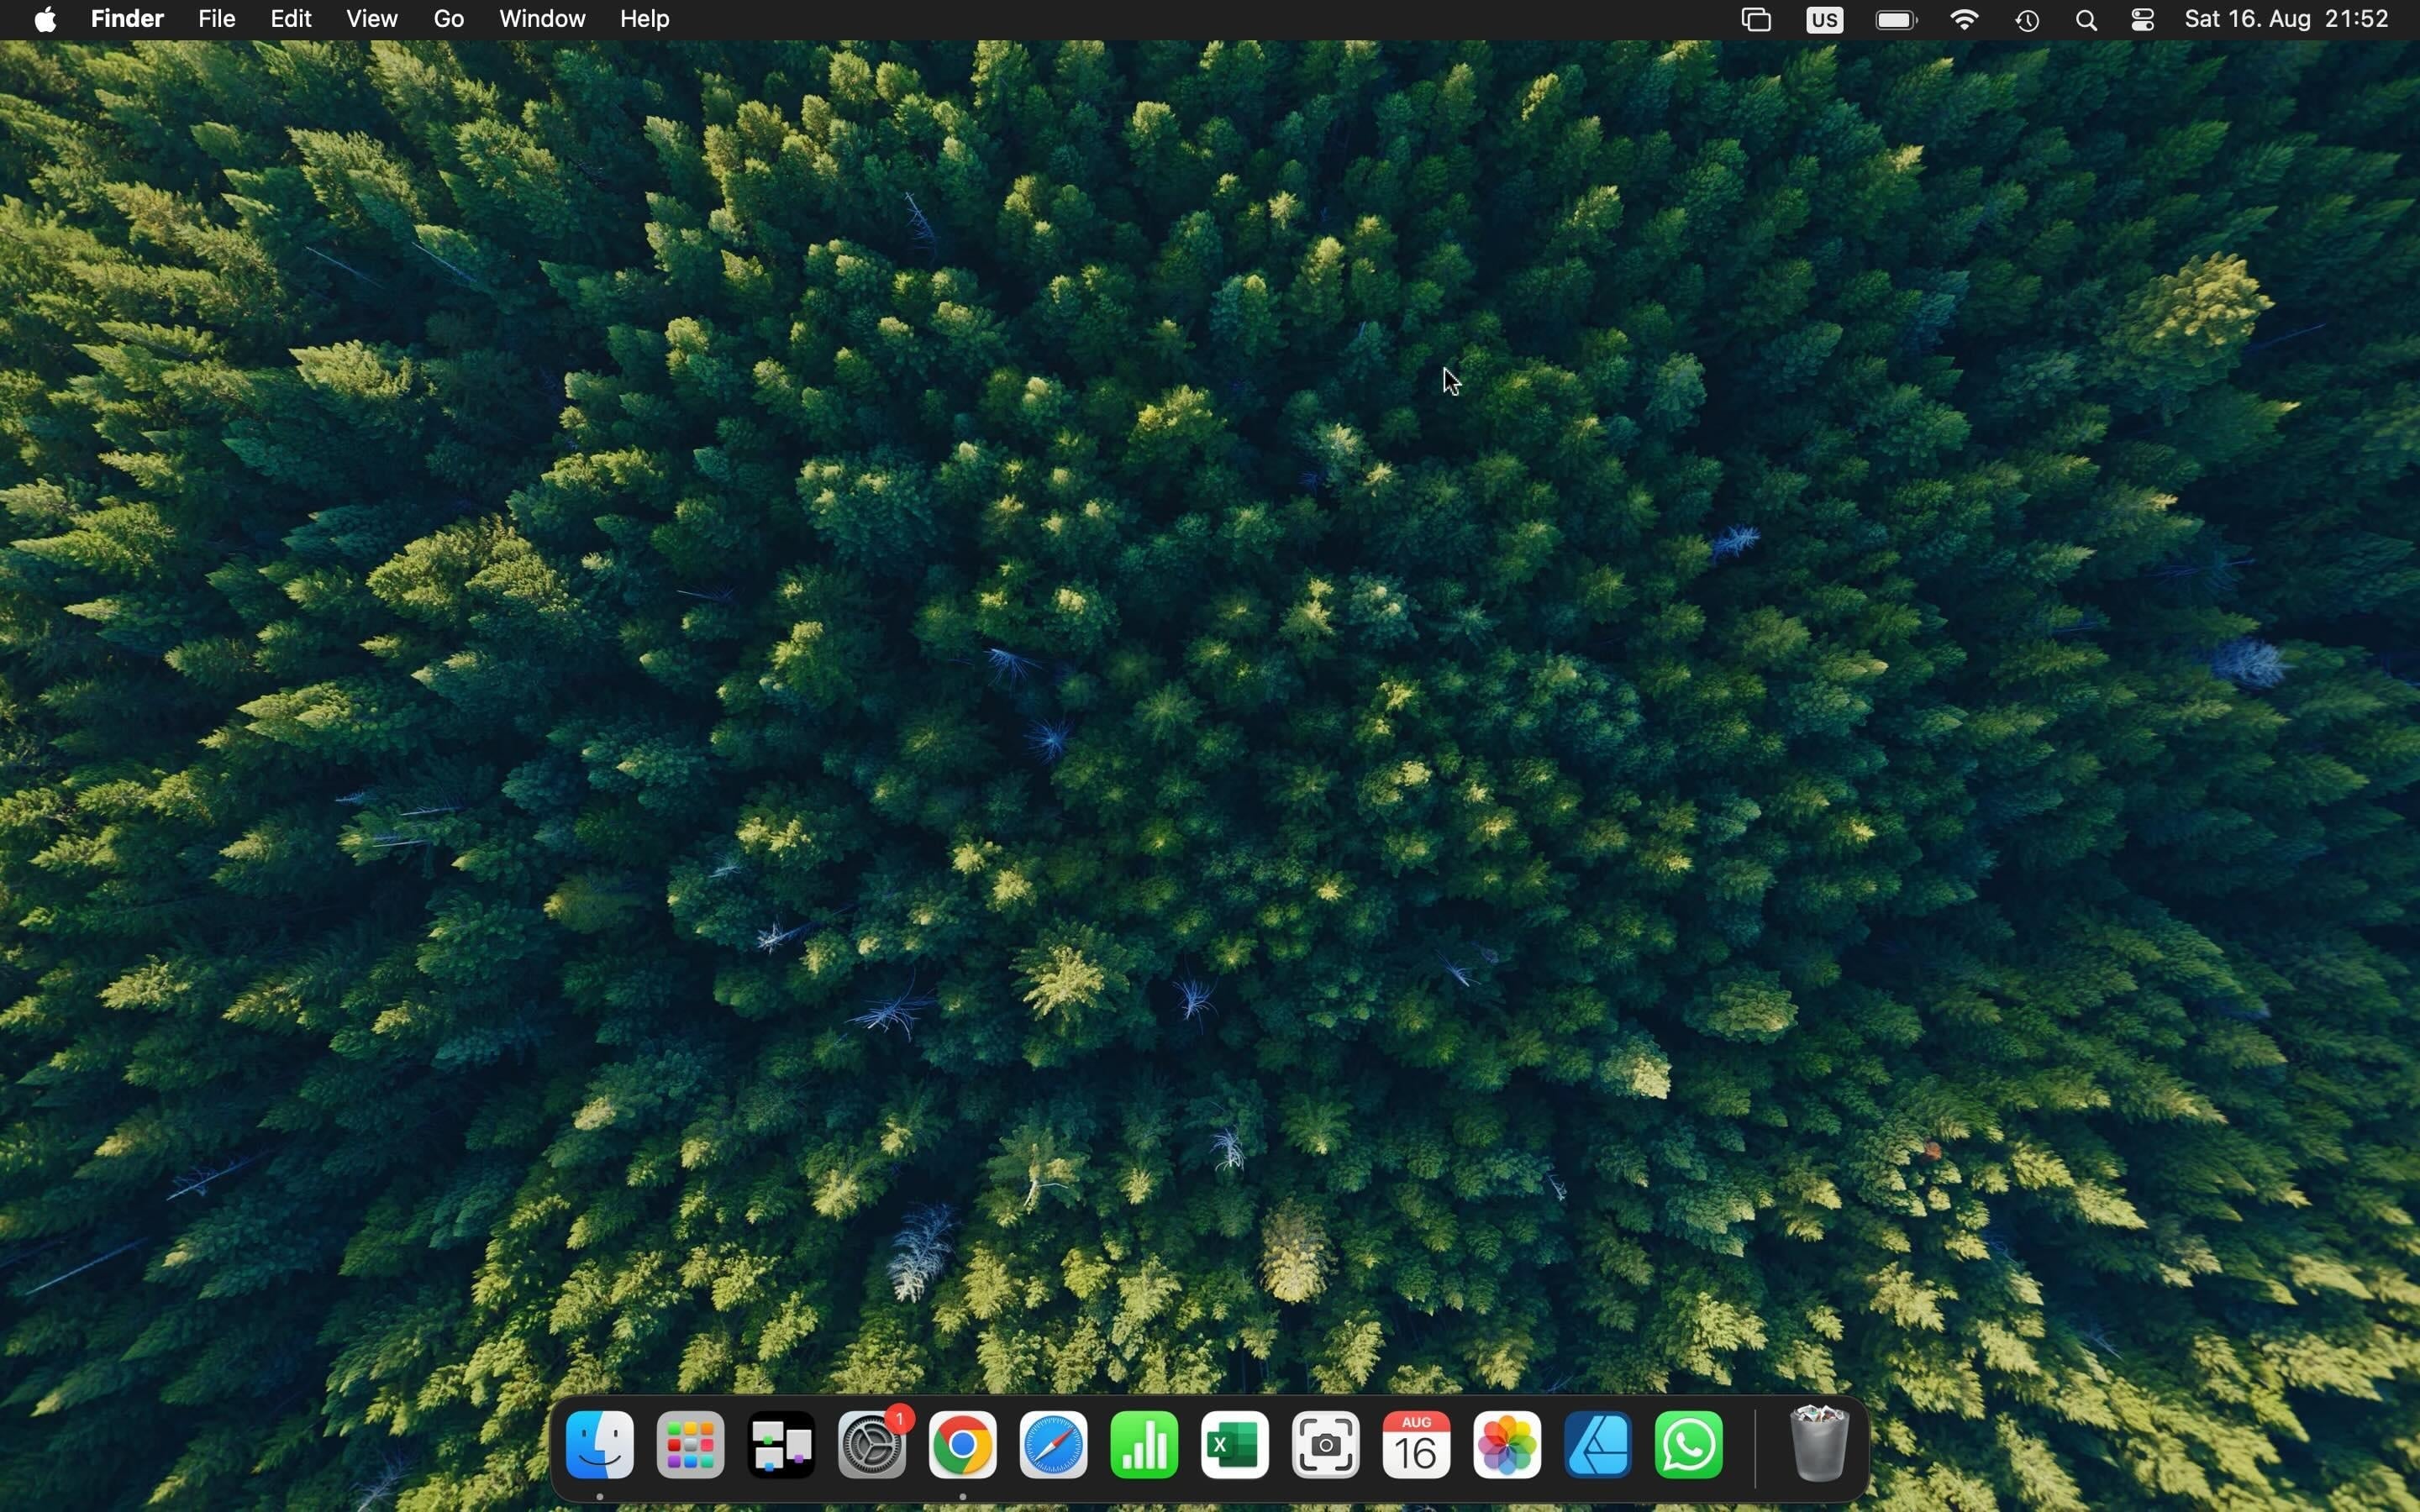Open the Window menu
2420x1512 pixels.
[x=542, y=19]
